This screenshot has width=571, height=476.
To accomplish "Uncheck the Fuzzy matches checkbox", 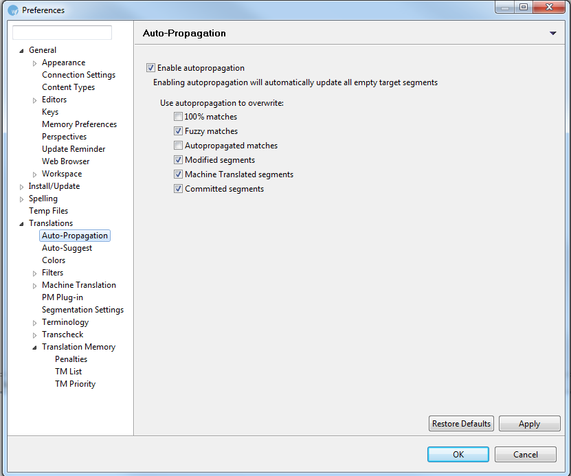I will [178, 131].
